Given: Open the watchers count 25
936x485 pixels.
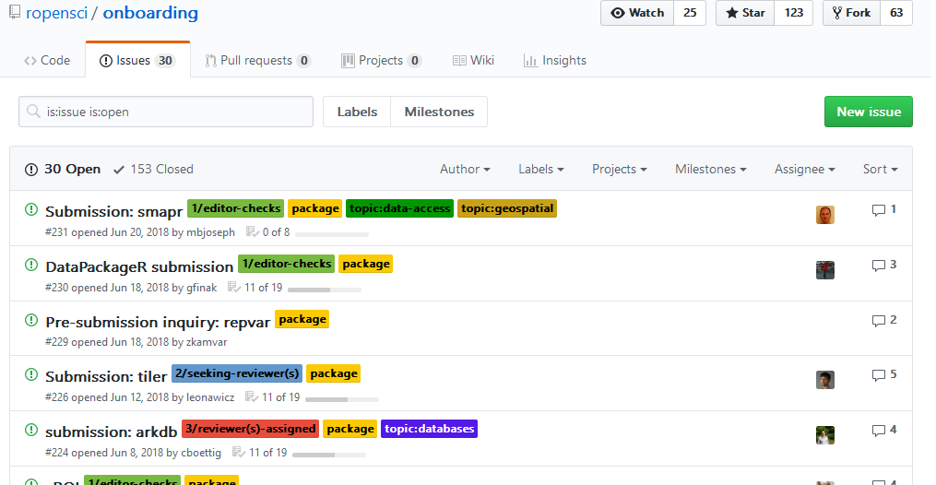Looking at the screenshot, I should (690, 13).
